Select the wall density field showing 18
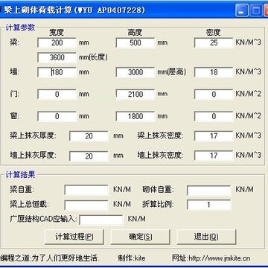 pyautogui.click(x=214, y=72)
